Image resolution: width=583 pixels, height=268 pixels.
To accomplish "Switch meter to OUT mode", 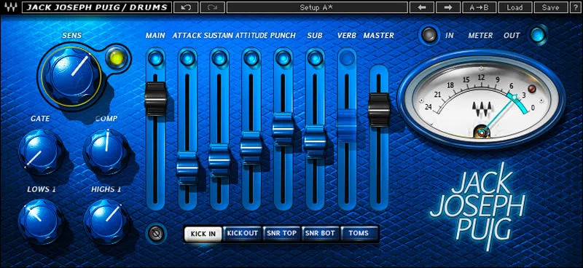I will point(538,35).
